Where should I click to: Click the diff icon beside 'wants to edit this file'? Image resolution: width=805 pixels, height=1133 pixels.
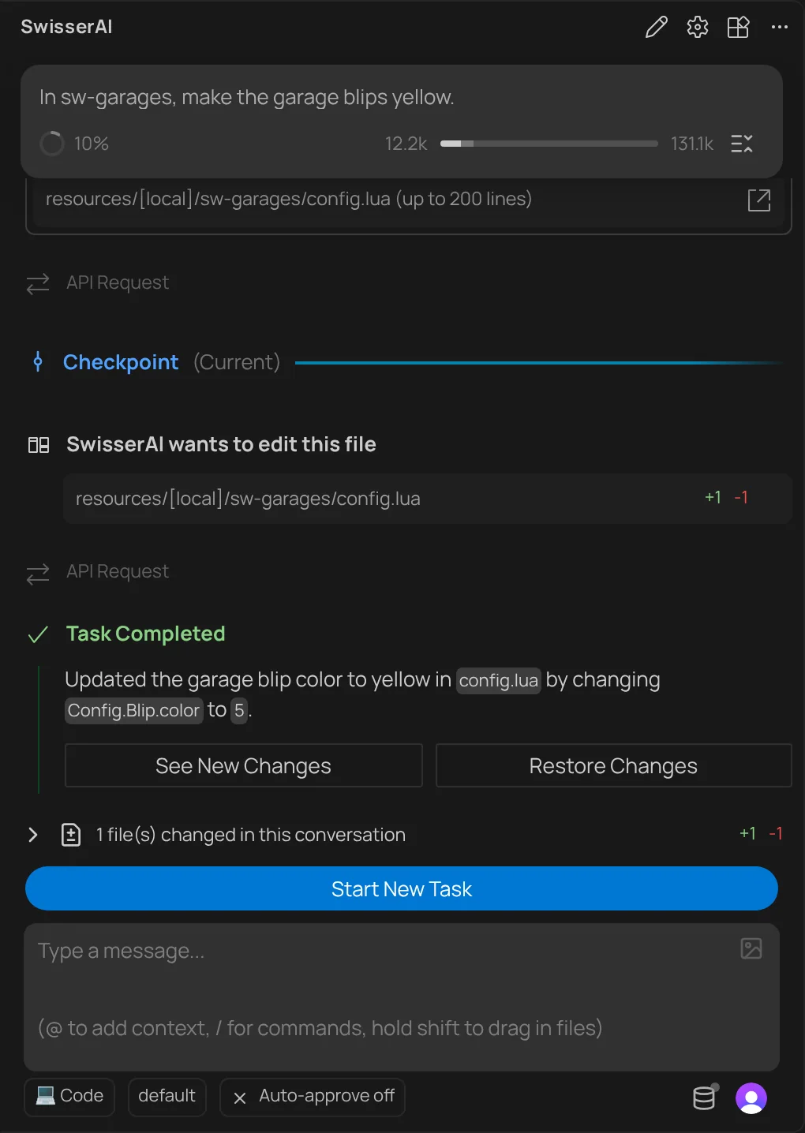(39, 445)
